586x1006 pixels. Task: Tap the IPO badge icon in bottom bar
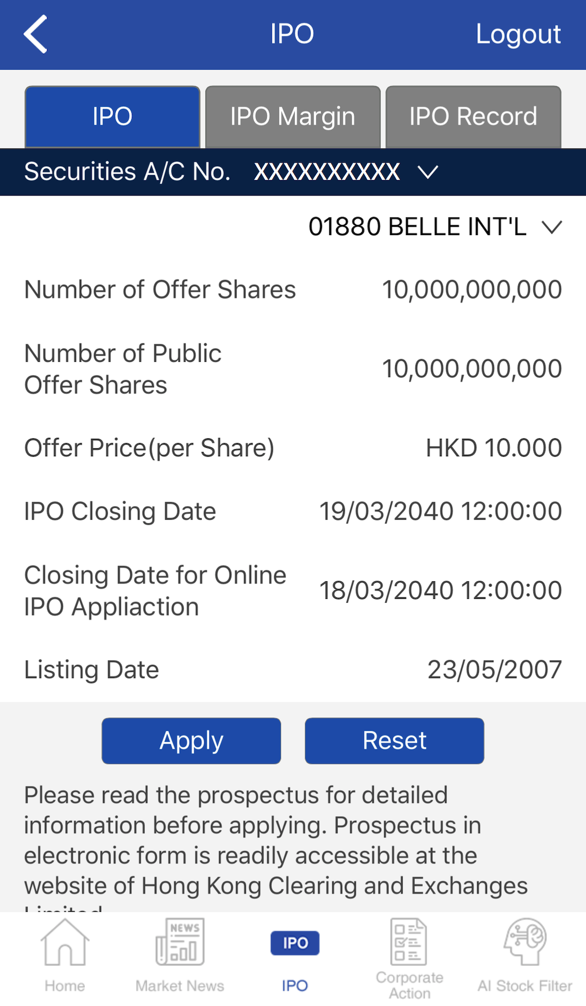(295, 943)
